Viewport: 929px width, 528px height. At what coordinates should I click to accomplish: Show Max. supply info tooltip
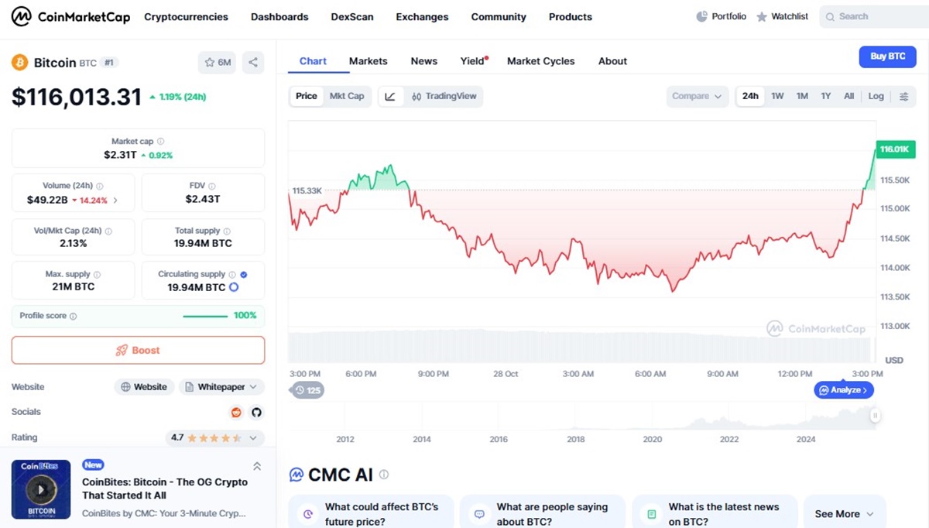pyautogui.click(x=98, y=274)
